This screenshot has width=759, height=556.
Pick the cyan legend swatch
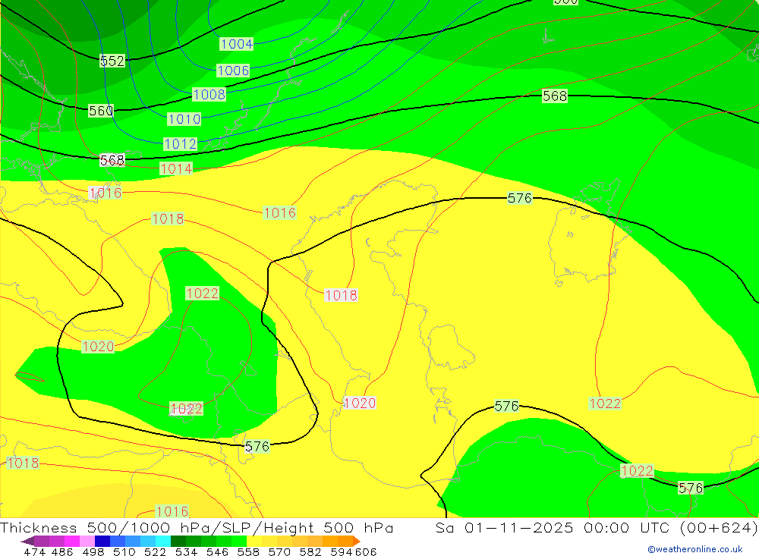[163, 541]
